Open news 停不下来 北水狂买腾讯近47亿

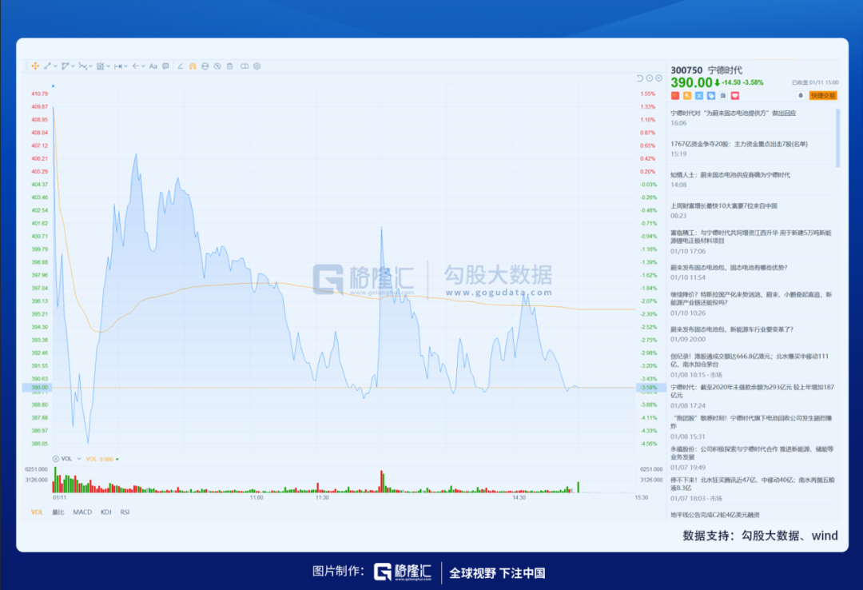click(753, 484)
